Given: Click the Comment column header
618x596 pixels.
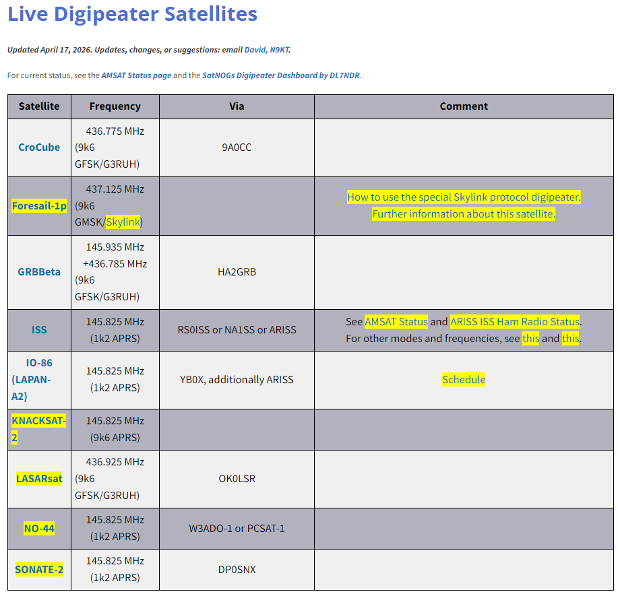Looking at the screenshot, I should 464,106.
